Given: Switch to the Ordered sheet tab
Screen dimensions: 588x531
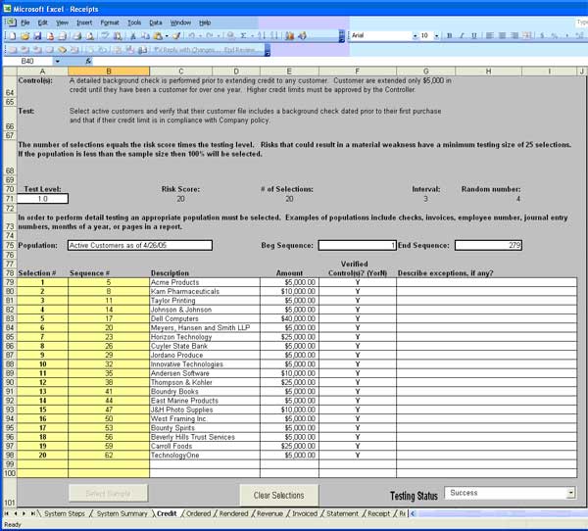Looking at the screenshot, I should point(198,513).
